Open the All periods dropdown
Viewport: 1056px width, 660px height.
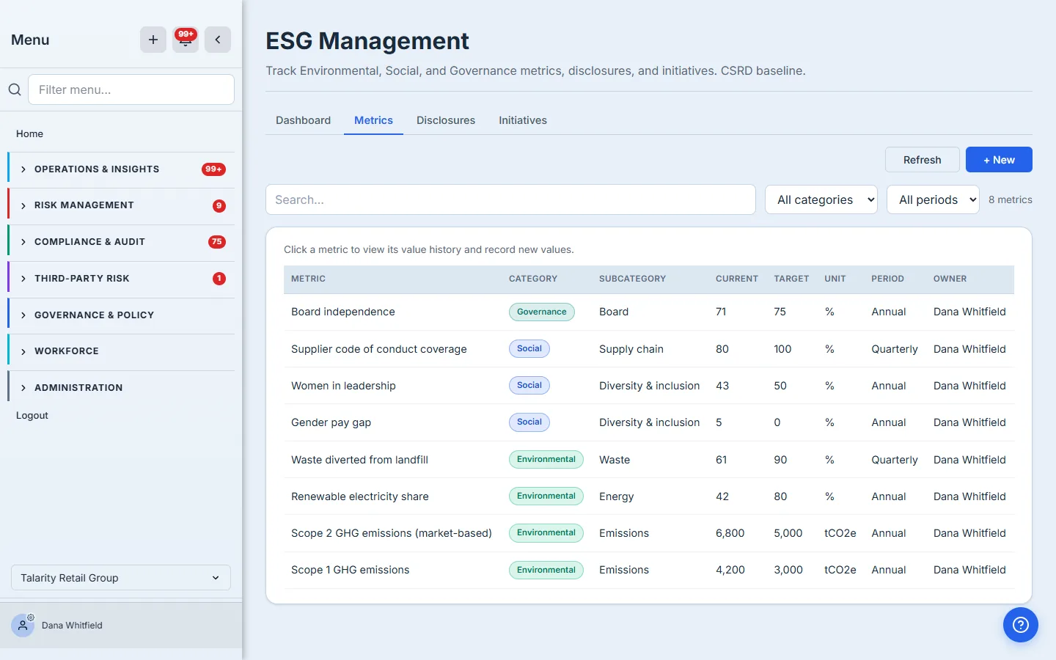(x=933, y=199)
